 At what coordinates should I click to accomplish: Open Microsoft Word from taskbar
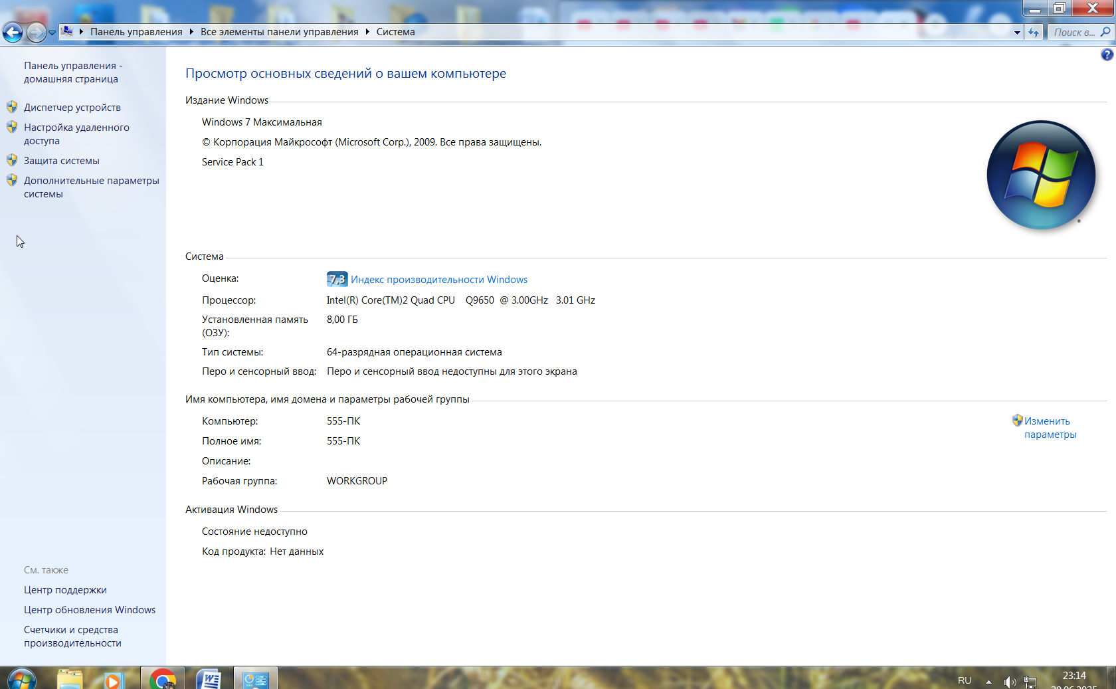point(209,678)
